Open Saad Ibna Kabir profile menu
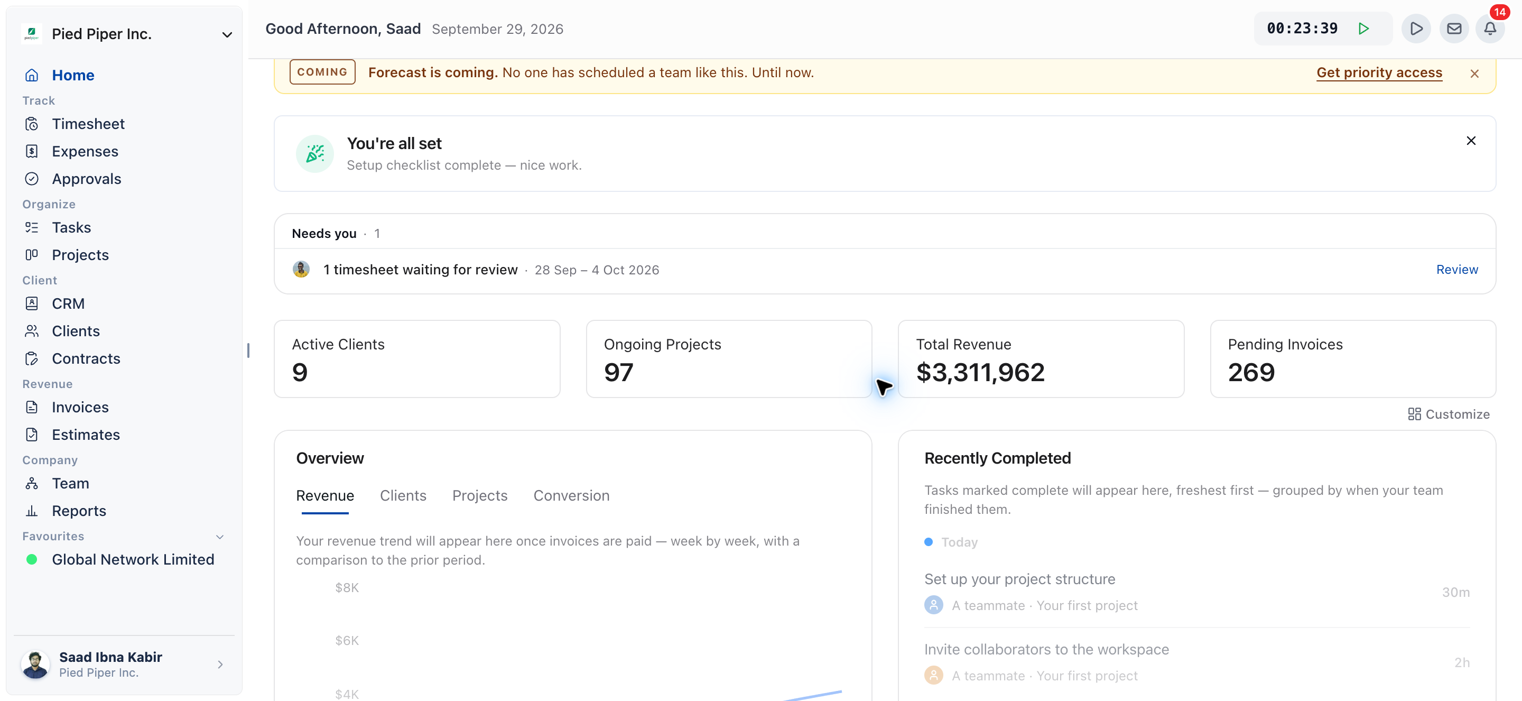1522x701 pixels. point(124,665)
